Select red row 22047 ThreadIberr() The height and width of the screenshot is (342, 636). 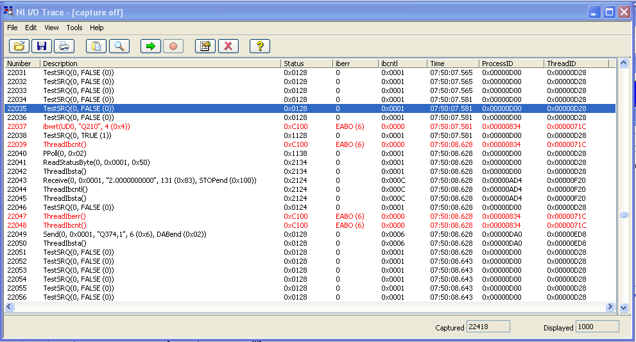(310, 216)
